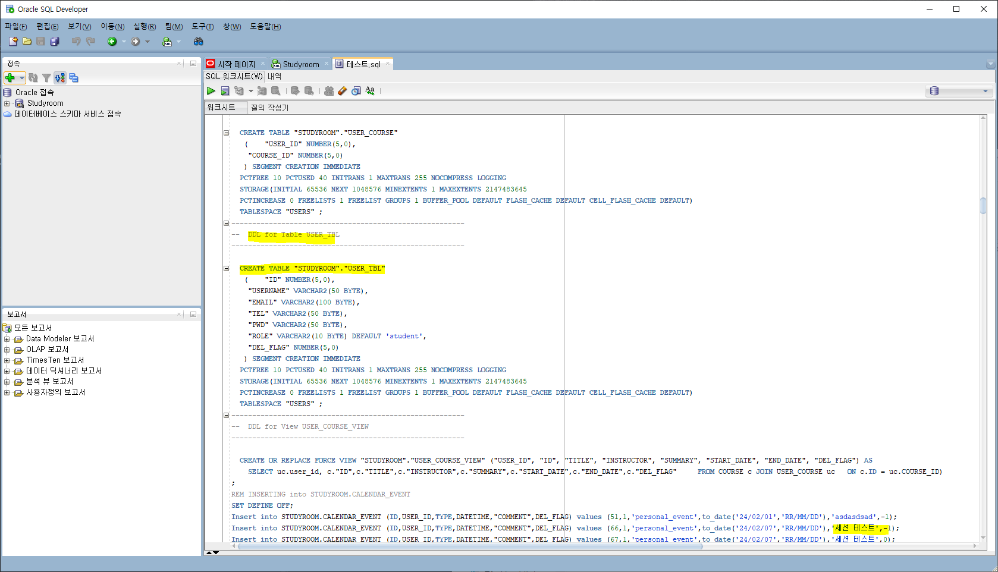Click the funnel Filter icon in connections panel
The width and height of the screenshot is (998, 572).
pos(46,78)
